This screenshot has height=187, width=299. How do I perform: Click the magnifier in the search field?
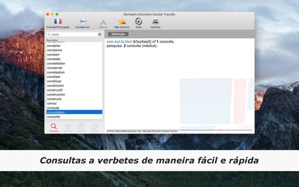tap(49, 34)
